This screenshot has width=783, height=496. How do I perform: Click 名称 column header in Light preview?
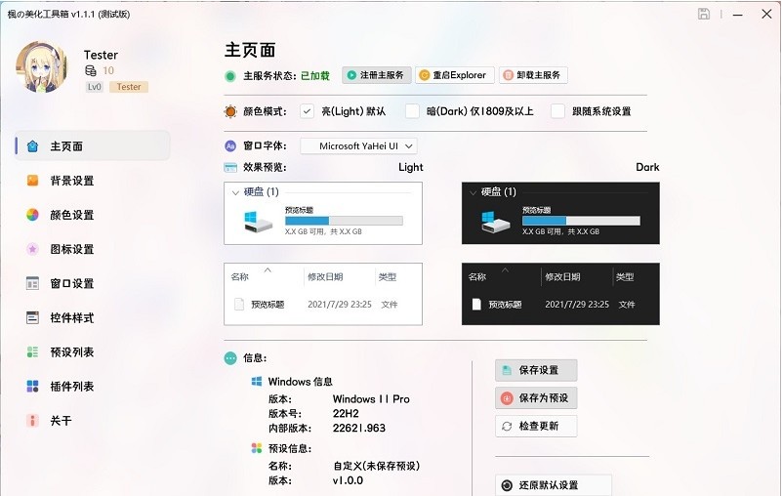pyautogui.click(x=240, y=276)
